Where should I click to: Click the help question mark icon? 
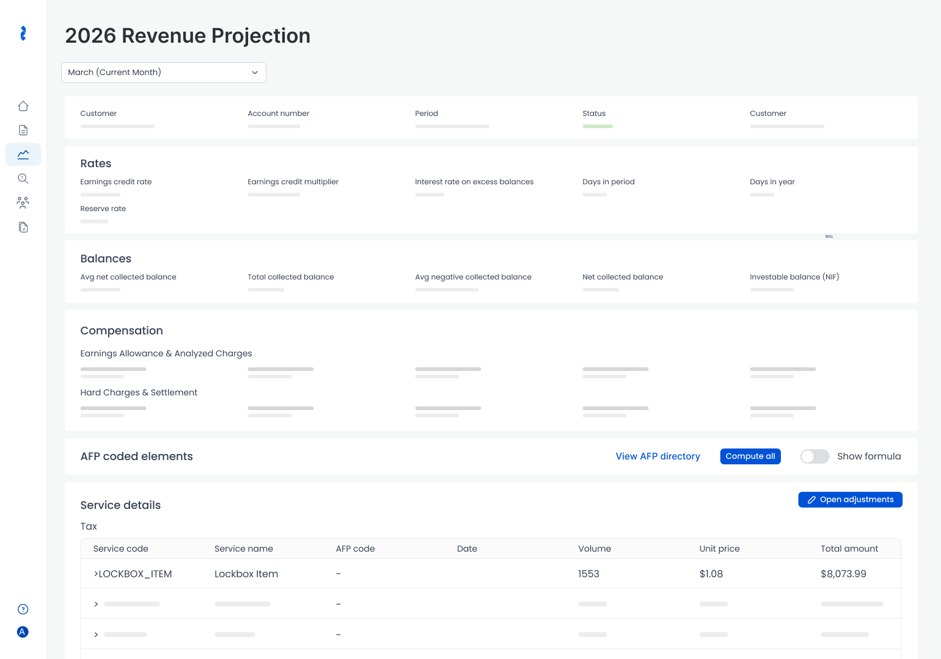23,609
